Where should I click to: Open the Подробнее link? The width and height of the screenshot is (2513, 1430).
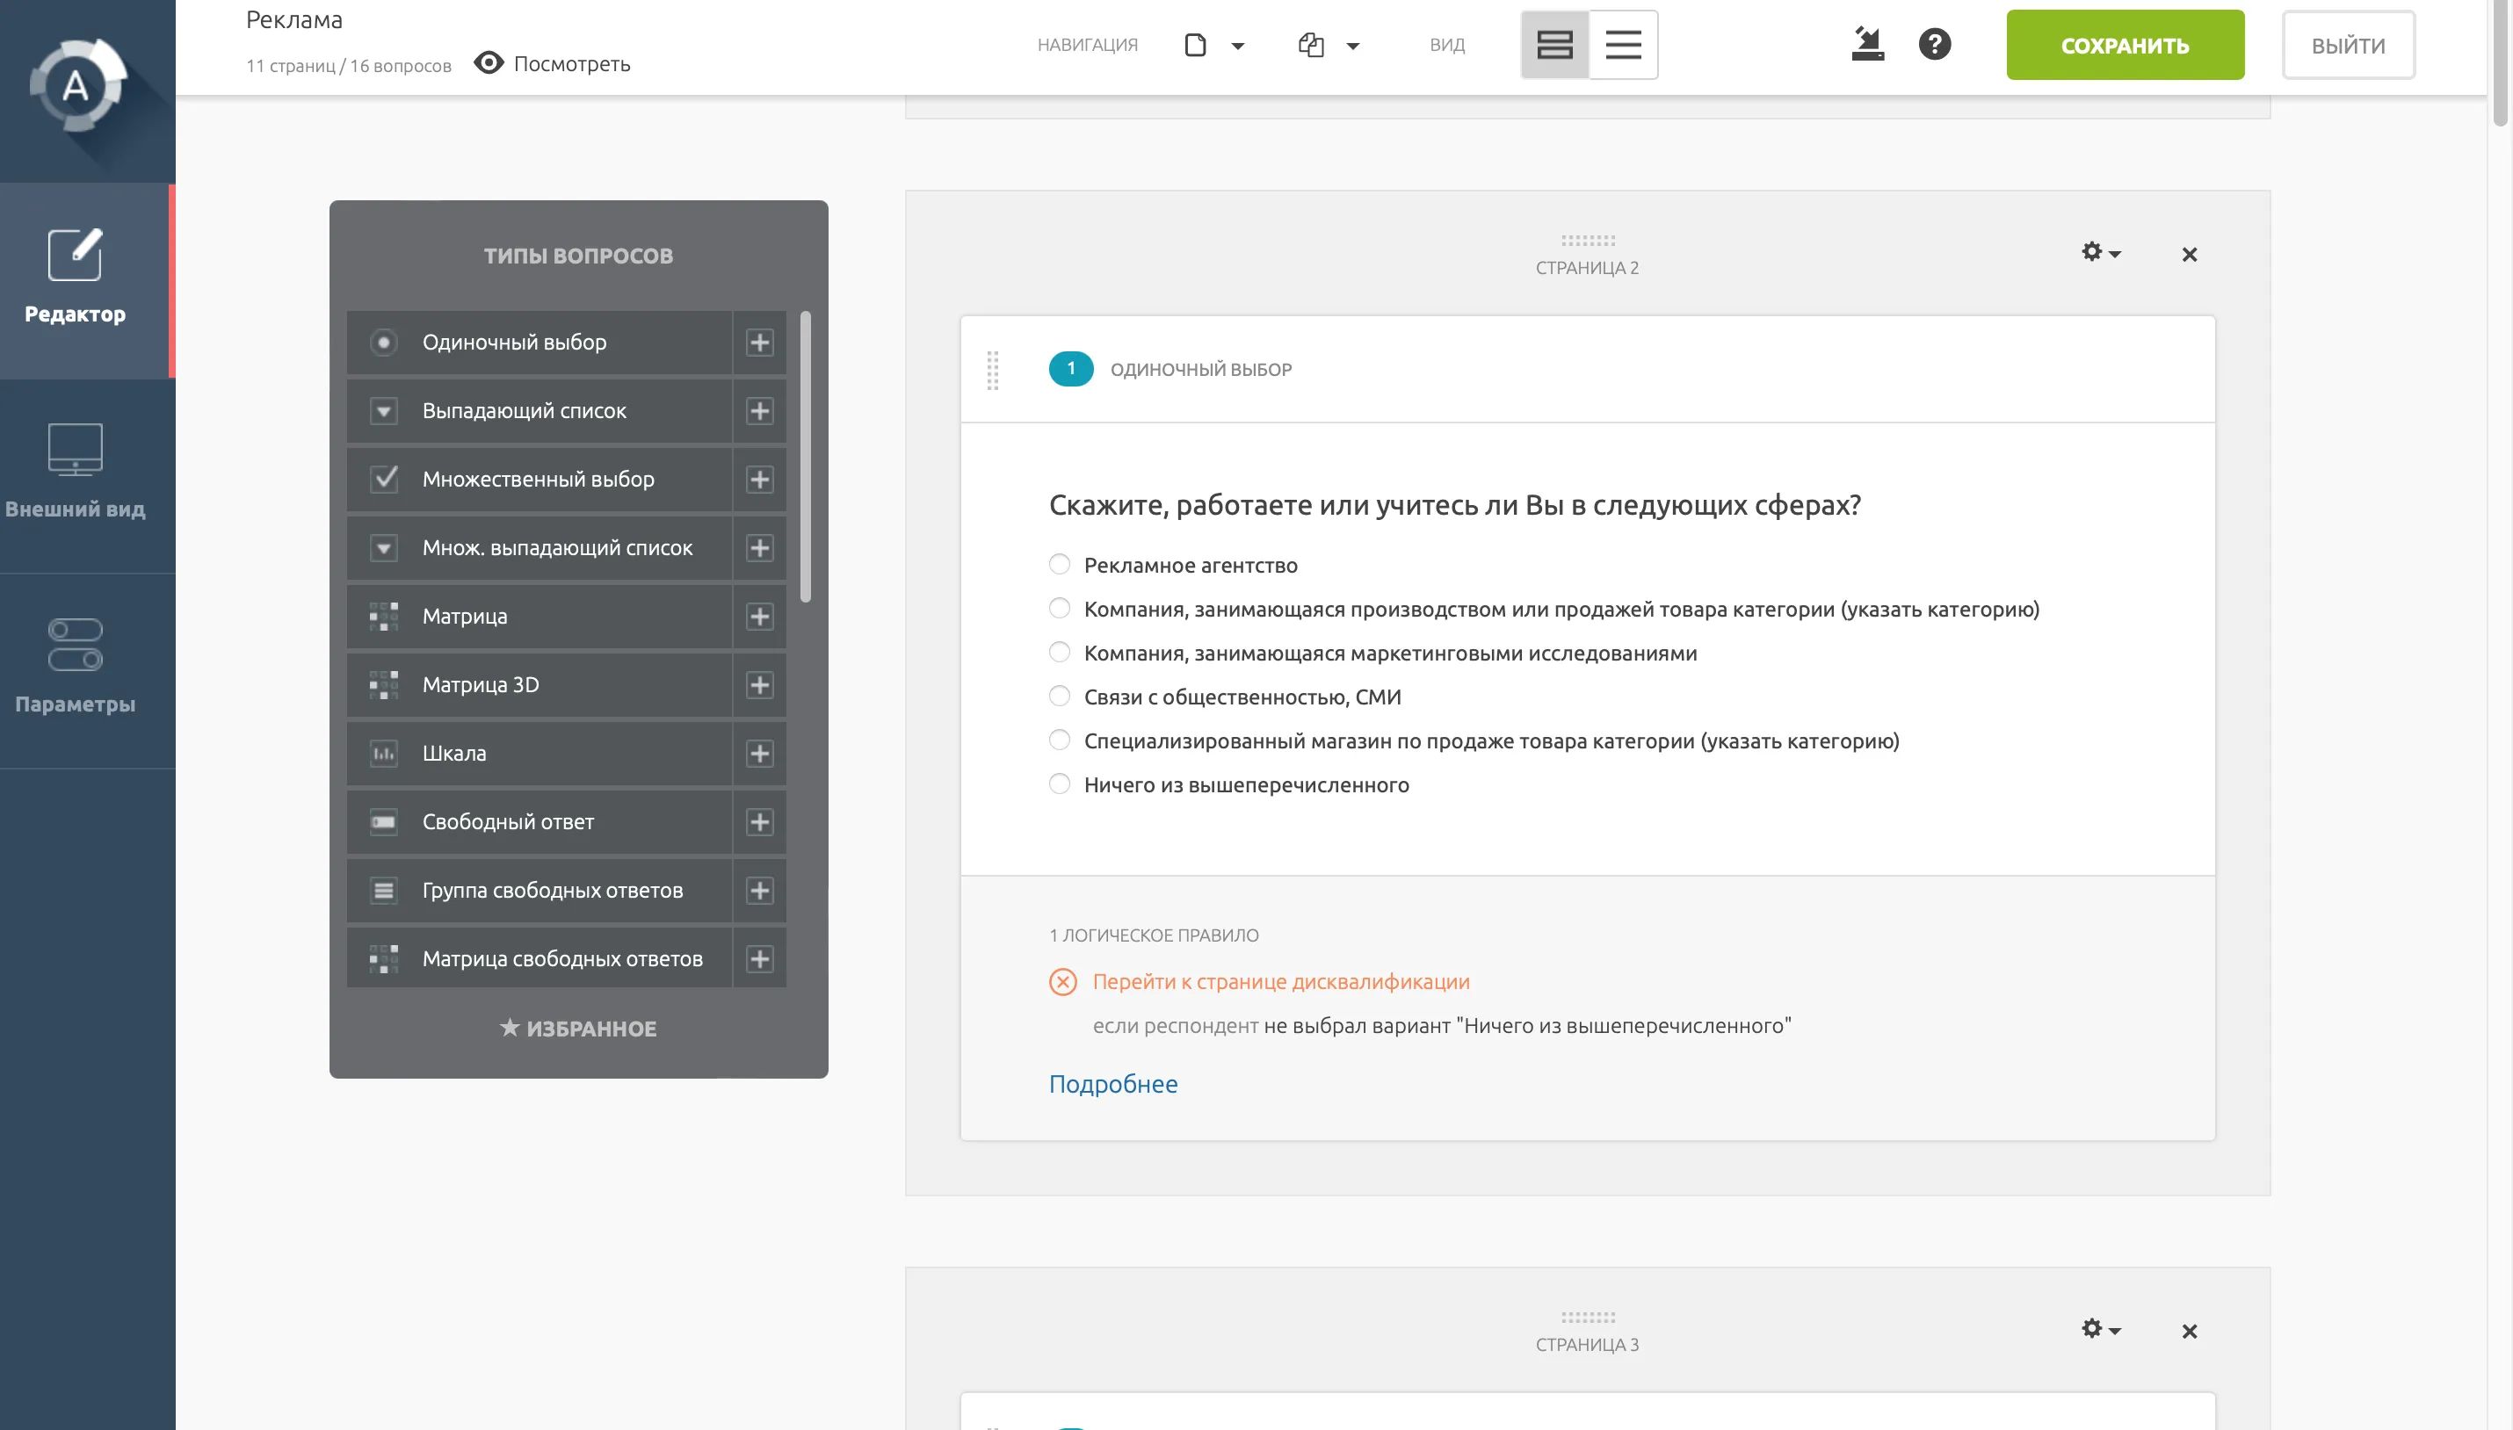click(x=1112, y=1083)
